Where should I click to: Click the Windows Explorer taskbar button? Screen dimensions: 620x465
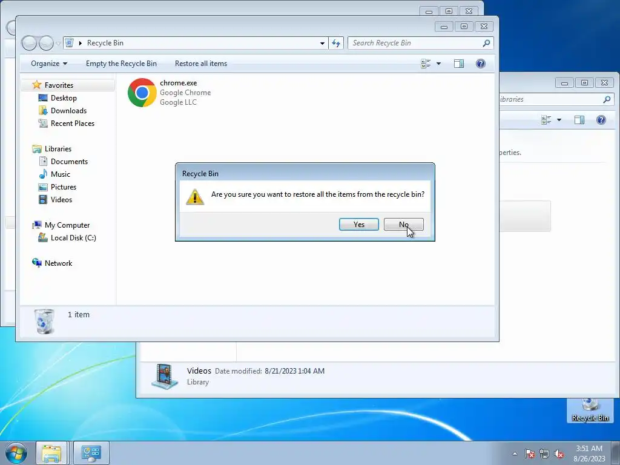[52, 453]
